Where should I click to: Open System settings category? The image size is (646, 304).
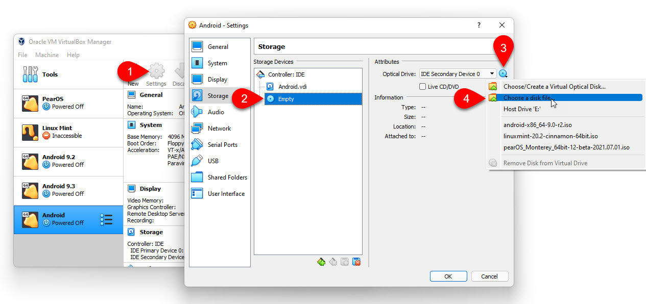click(x=220, y=63)
